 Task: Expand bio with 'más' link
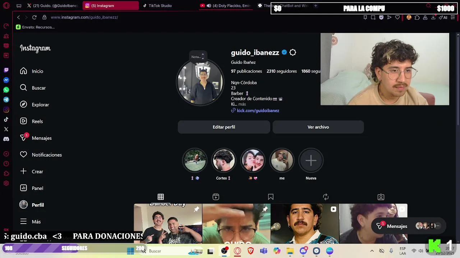click(242, 104)
